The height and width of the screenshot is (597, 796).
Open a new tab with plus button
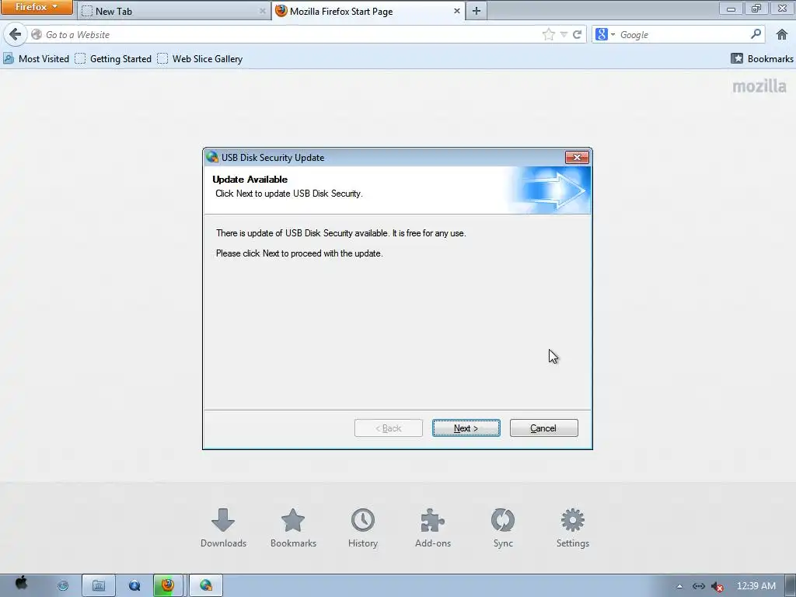tap(477, 11)
